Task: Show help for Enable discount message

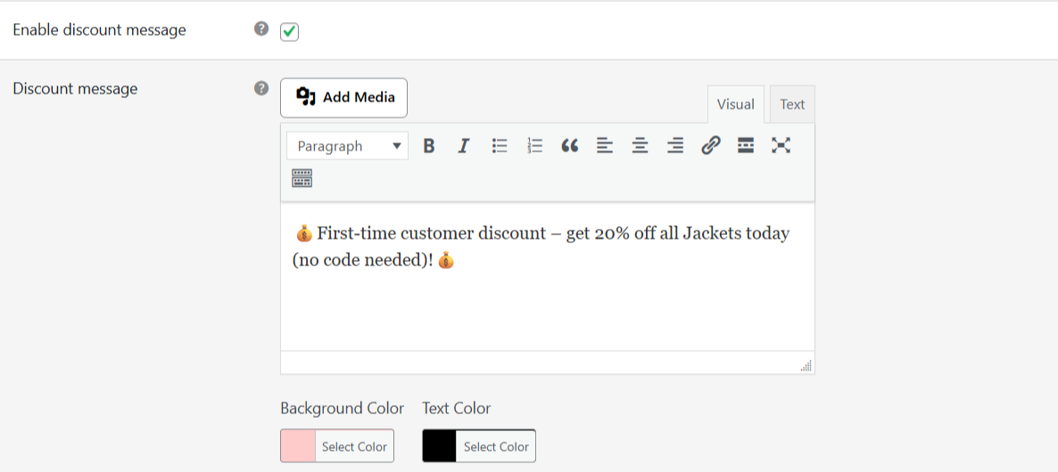Action: [x=261, y=29]
